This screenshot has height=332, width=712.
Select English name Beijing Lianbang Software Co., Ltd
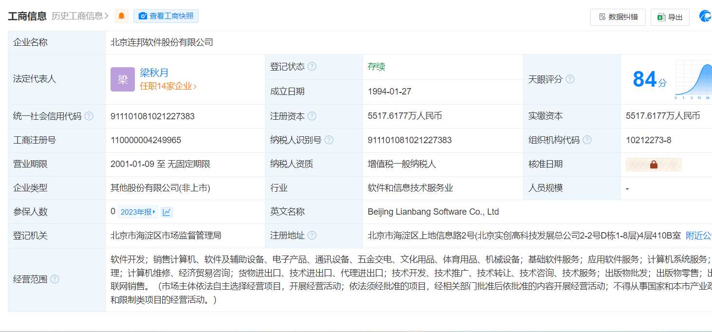(x=433, y=212)
